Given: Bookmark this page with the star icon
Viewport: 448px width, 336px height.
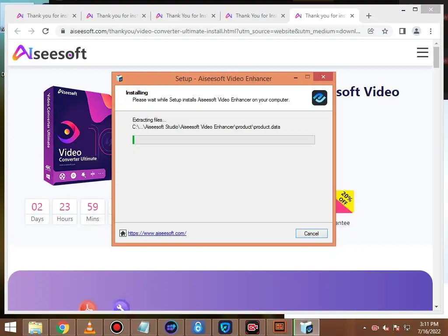Looking at the screenshot, I should tap(385, 31).
